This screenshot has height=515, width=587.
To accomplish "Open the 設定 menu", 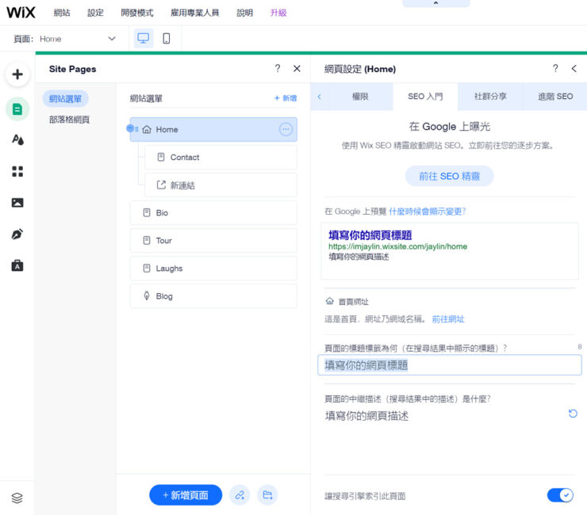I will 95,13.
